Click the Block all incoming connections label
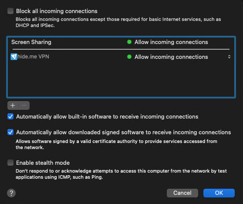The image size is (243, 204). (57, 11)
